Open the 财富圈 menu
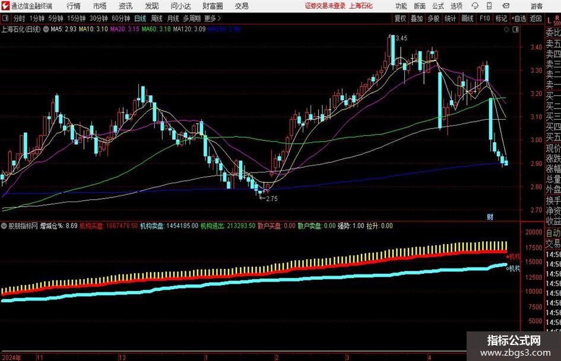 click(213, 6)
